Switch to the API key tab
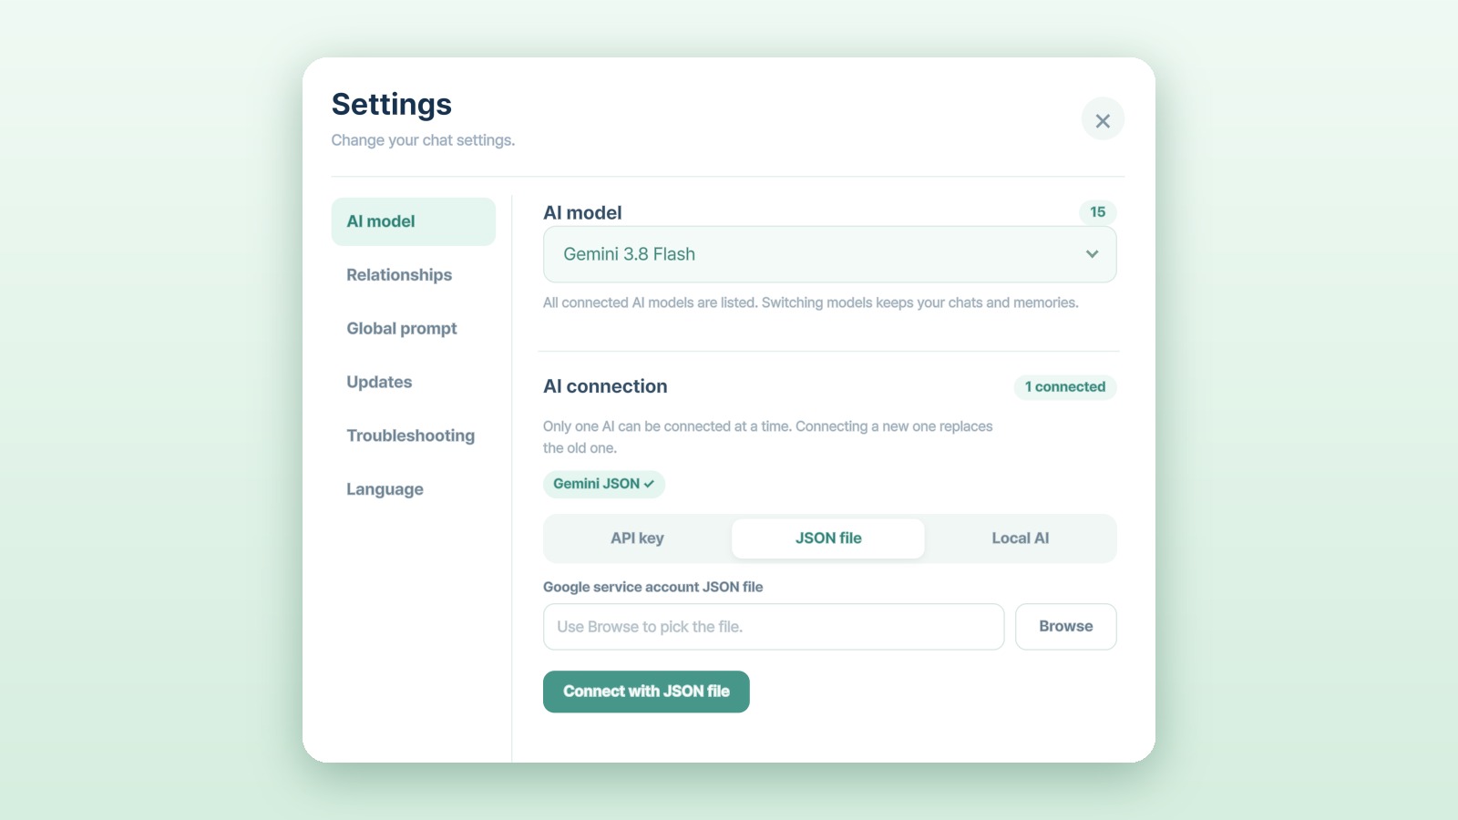 pyautogui.click(x=637, y=538)
